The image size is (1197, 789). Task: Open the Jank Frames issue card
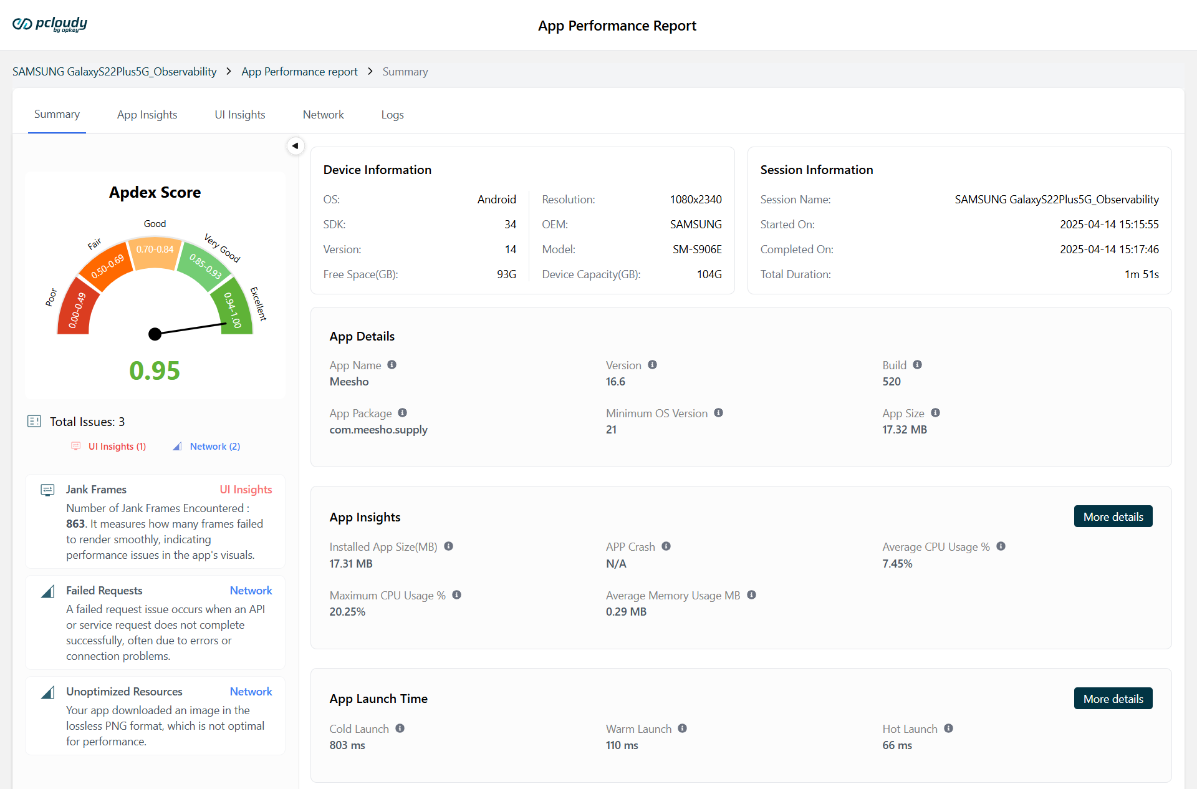[x=155, y=521]
